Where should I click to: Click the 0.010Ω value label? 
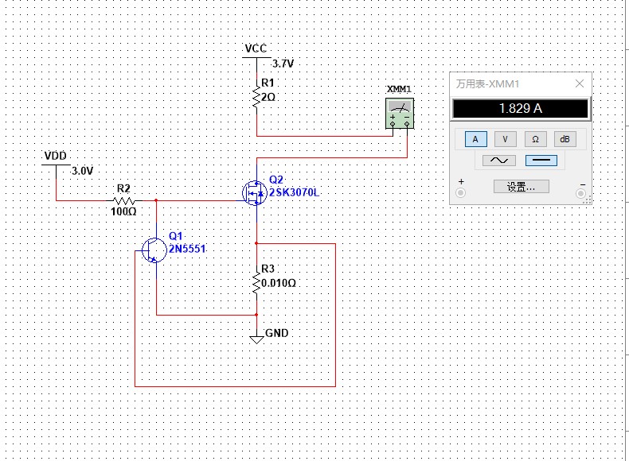(x=279, y=283)
